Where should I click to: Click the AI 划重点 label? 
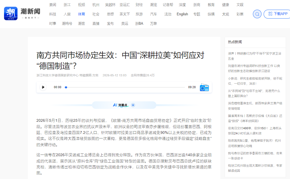click(x=120, y=105)
